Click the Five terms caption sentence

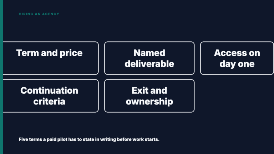pyautogui.click(x=89, y=139)
